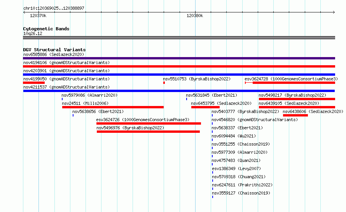Open nsv5709318 (Chuang2021) label
The height and width of the screenshot is (212, 346).
click(x=239, y=177)
